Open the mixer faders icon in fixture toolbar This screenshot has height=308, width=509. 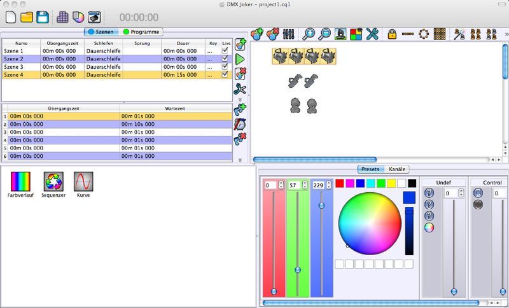tap(288, 34)
